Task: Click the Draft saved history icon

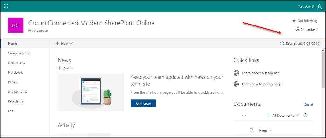Action: pyautogui.click(x=282, y=43)
